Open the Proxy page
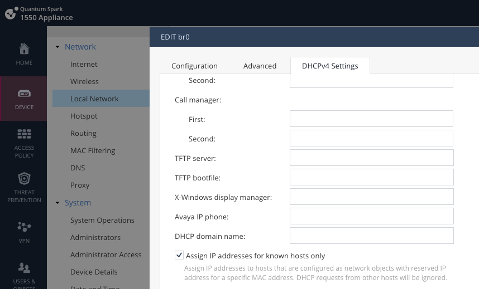 point(80,185)
